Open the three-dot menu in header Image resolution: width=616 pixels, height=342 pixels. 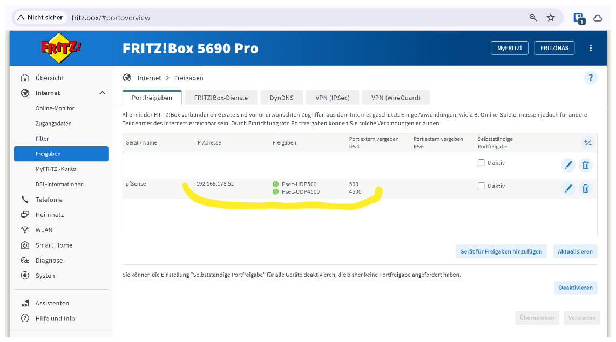(x=591, y=48)
